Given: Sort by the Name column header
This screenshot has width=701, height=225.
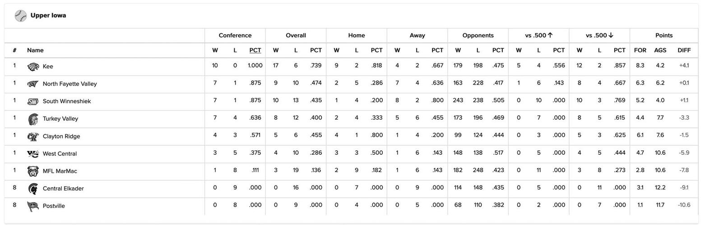Looking at the screenshot, I should click(x=35, y=50).
